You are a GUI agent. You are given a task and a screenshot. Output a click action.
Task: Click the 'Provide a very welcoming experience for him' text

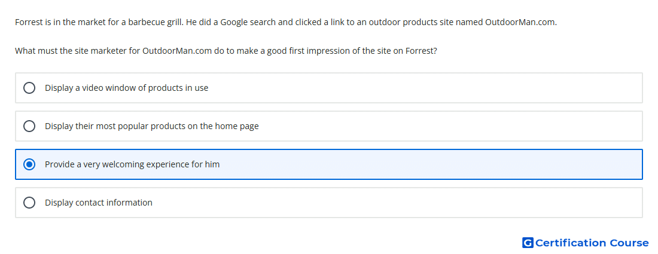(132, 164)
